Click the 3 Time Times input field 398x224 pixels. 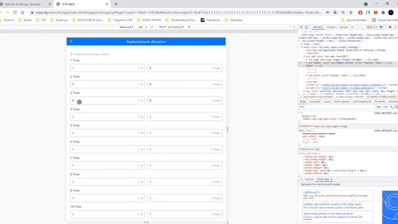[x=185, y=101]
